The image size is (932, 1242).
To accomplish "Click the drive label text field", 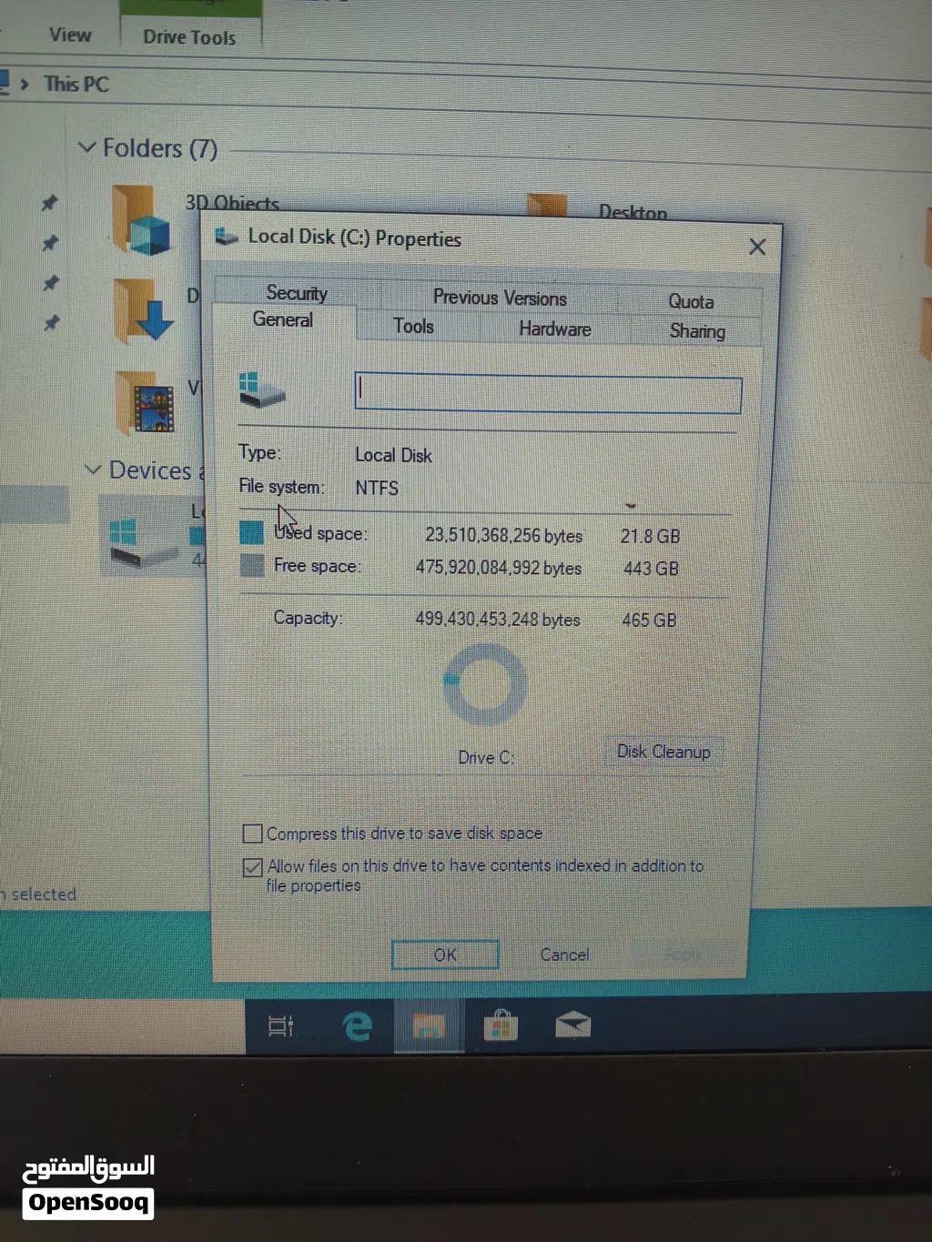I will coord(548,394).
